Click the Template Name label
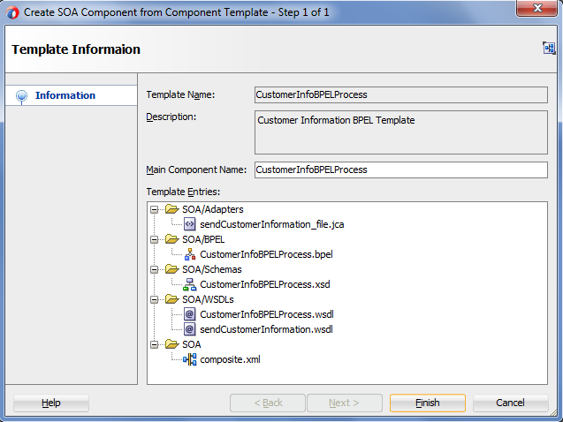 pos(180,94)
